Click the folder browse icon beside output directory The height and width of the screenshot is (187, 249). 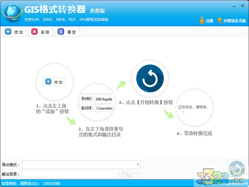pos(135,174)
